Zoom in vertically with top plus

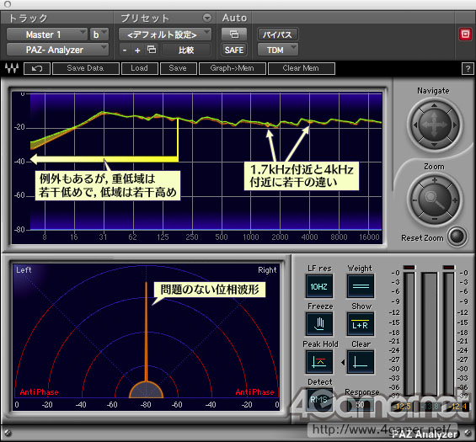(435, 180)
